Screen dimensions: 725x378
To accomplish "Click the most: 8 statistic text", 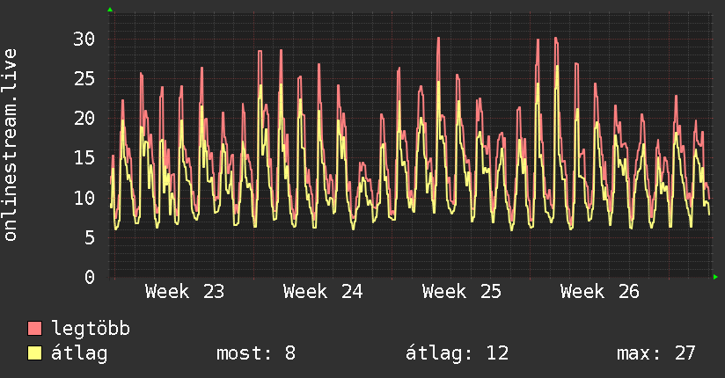I will 256,353.
